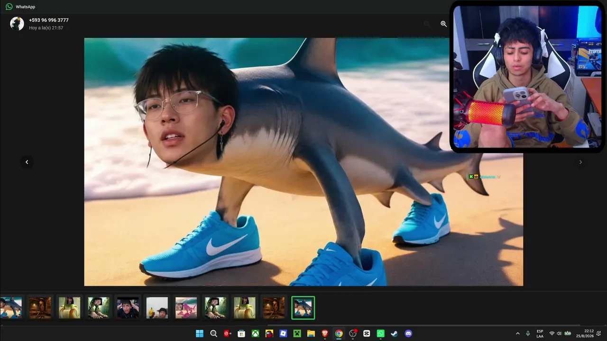Zoom in on the WhatsApp image
Screen dimensions: 607x341
[443, 24]
